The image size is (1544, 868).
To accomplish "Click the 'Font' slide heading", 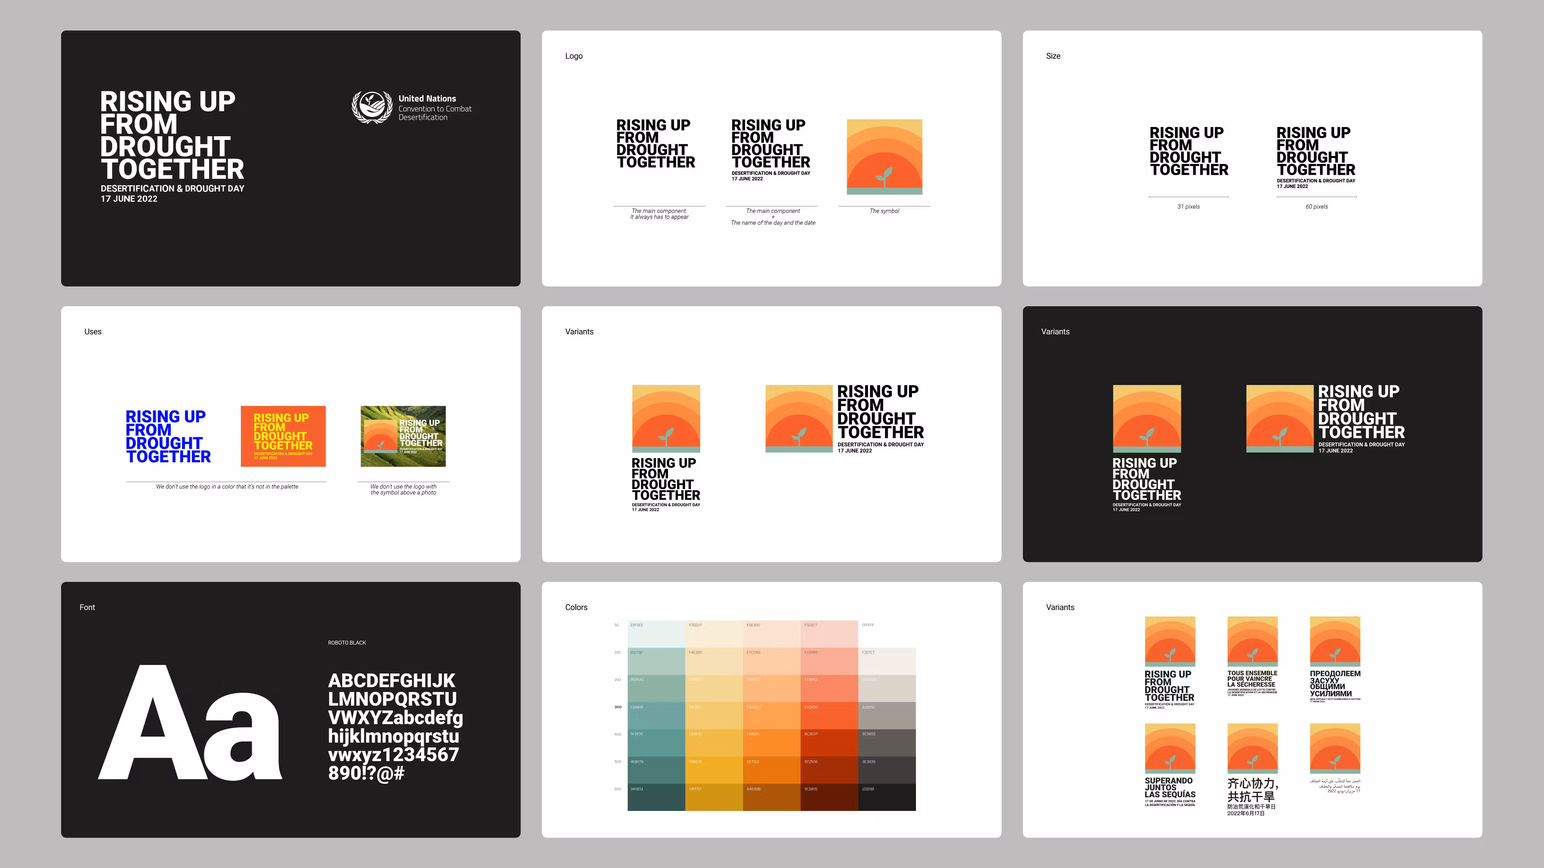I will (87, 608).
